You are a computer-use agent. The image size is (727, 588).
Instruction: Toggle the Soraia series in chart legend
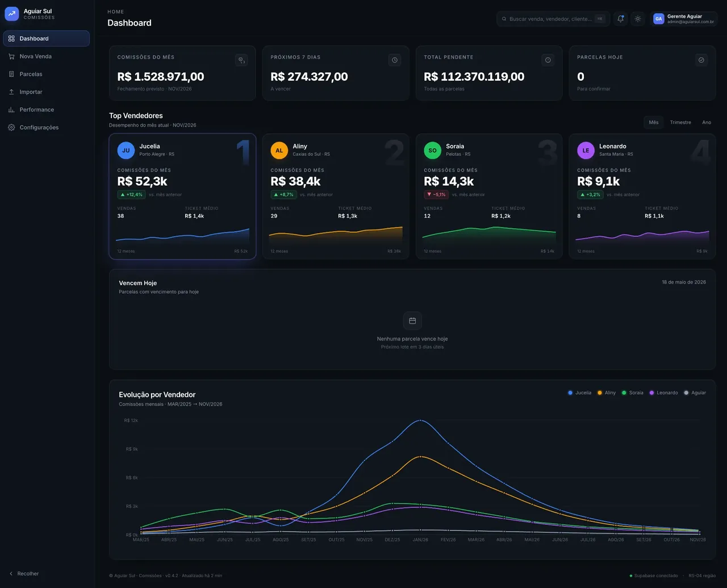pos(633,393)
